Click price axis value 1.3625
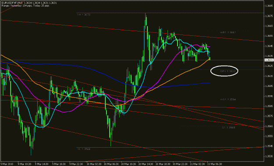Screen dimensions: 274x166 click(269, 66)
